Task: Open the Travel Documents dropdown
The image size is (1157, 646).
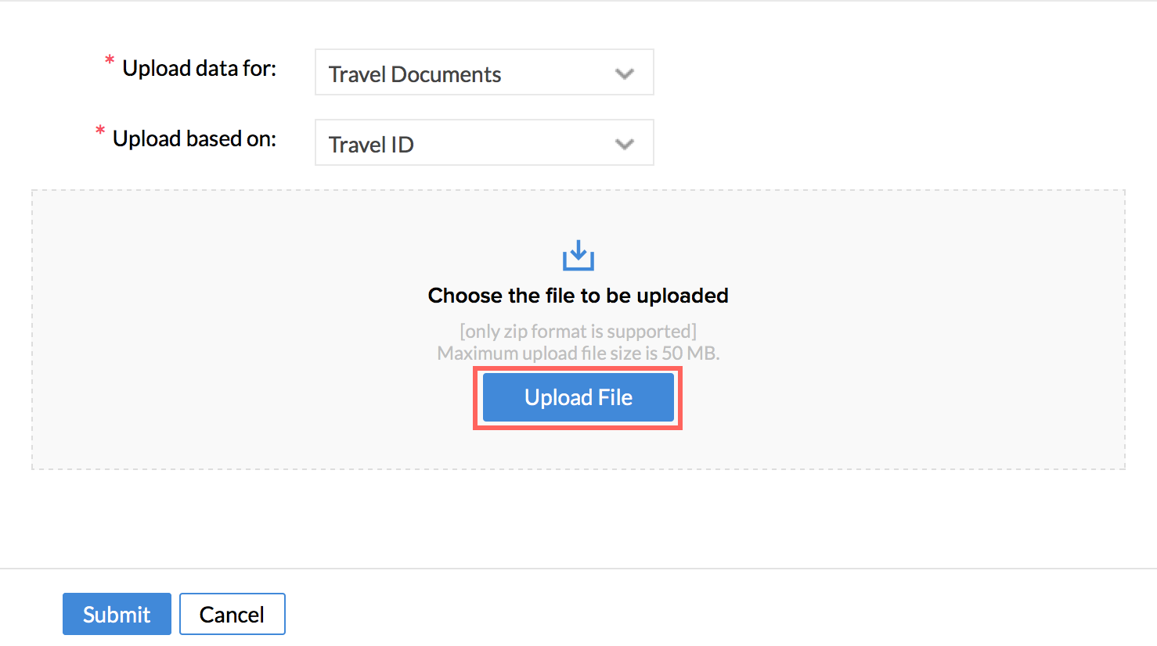Action: click(x=484, y=73)
